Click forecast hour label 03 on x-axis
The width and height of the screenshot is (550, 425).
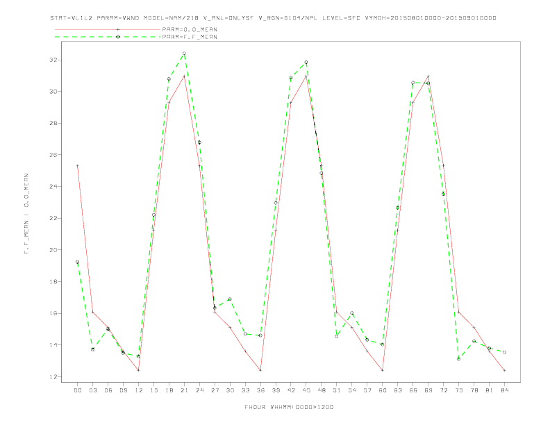click(92, 390)
